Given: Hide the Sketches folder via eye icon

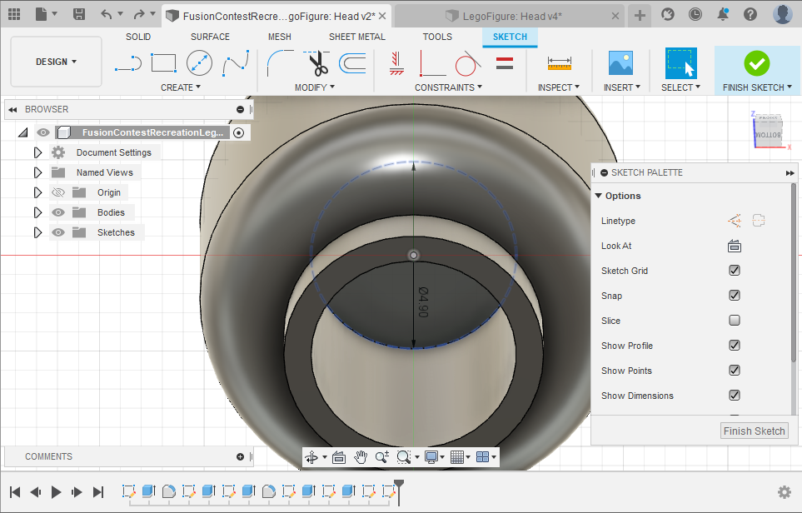Looking at the screenshot, I should point(58,232).
